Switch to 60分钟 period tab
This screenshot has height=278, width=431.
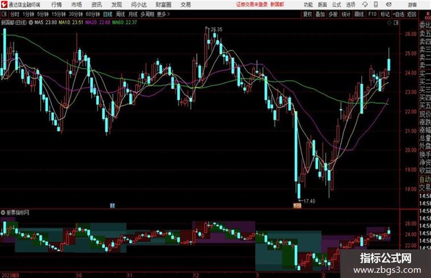point(93,14)
